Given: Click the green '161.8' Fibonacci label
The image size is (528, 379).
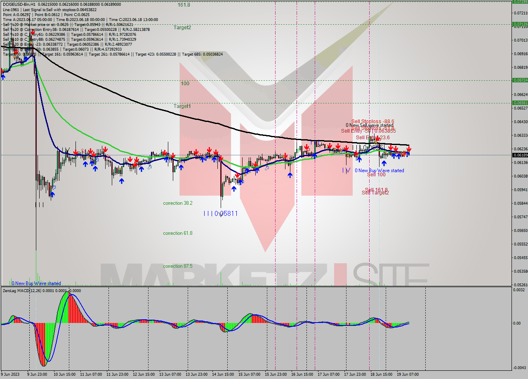Looking at the screenshot, I should pos(184,5).
